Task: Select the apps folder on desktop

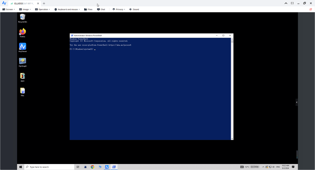Action: click(22, 77)
